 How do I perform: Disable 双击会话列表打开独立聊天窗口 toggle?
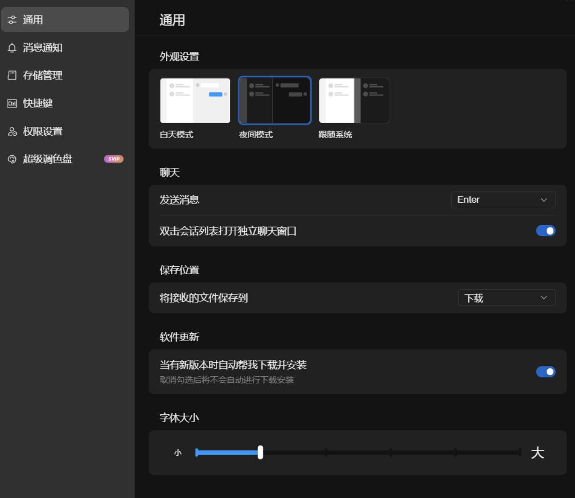546,230
